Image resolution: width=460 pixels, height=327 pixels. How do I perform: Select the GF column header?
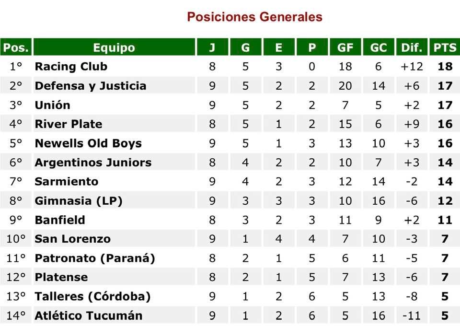[x=345, y=47]
